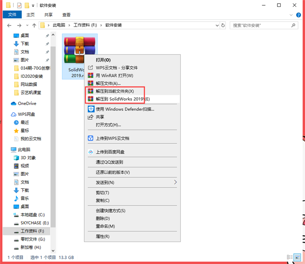Choose 通过QQ发送到 menu entry
This screenshot has height=264, width=305.
tap(132, 162)
